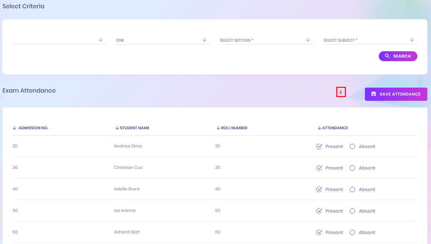Sort by Attendance column arrow icon

coord(319,128)
